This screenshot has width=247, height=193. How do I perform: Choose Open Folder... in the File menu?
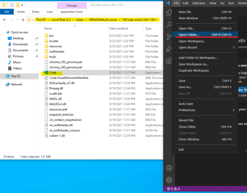(205, 35)
